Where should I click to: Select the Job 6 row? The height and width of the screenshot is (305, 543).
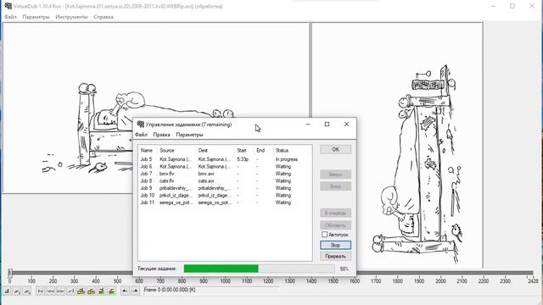225,167
